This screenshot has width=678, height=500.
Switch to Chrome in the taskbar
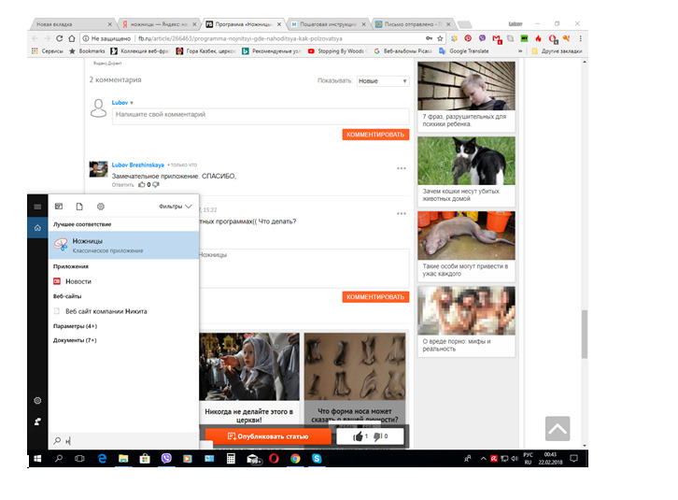[x=295, y=459]
